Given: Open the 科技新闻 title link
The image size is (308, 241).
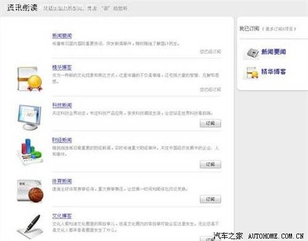Looking at the screenshot, I should pos(62,105).
